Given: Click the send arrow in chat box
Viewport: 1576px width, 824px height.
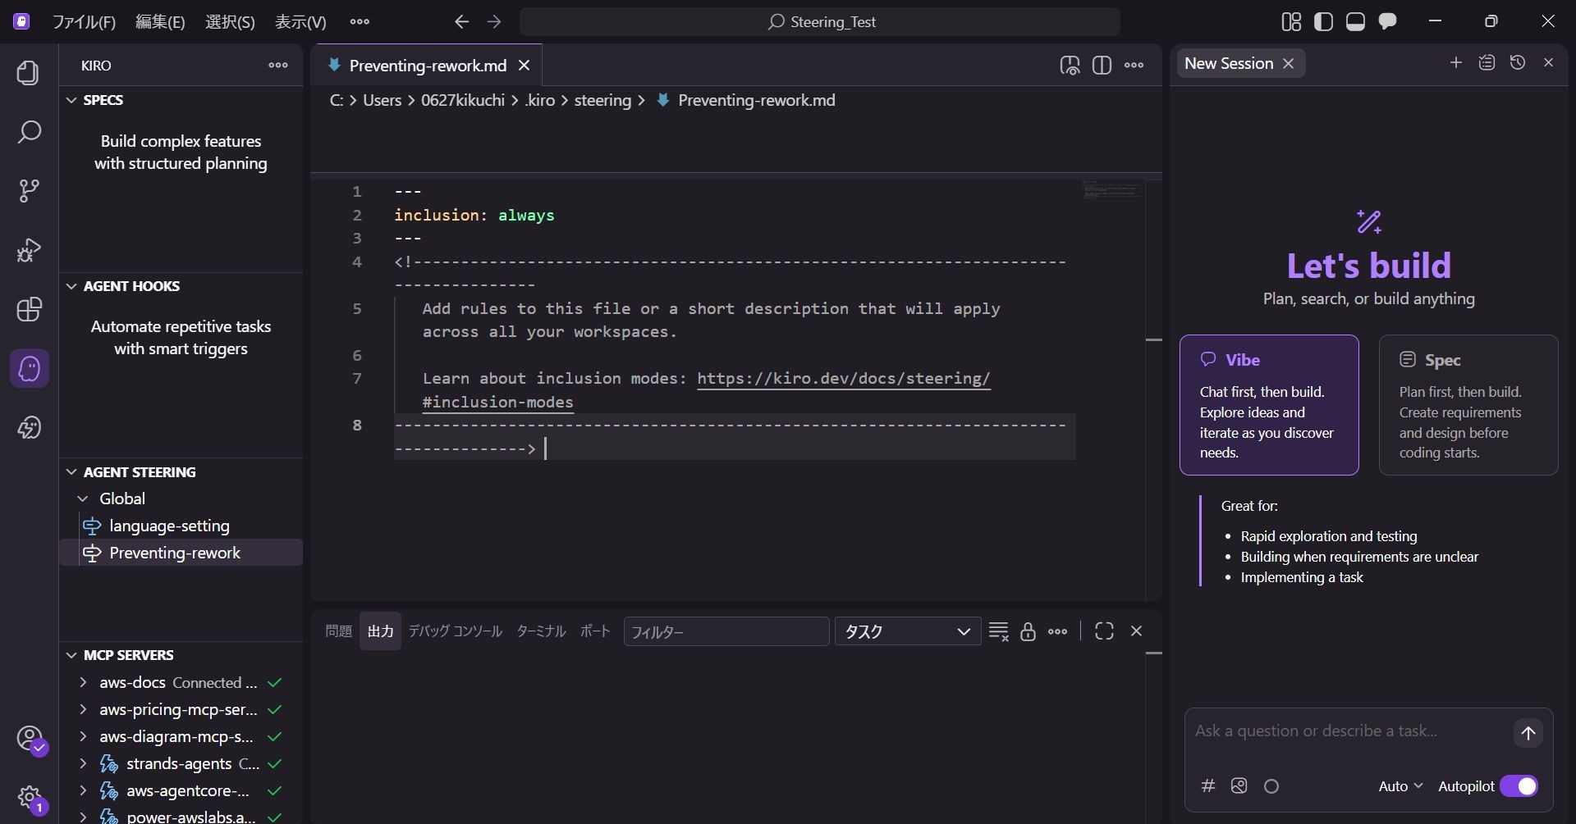Looking at the screenshot, I should [1528, 733].
